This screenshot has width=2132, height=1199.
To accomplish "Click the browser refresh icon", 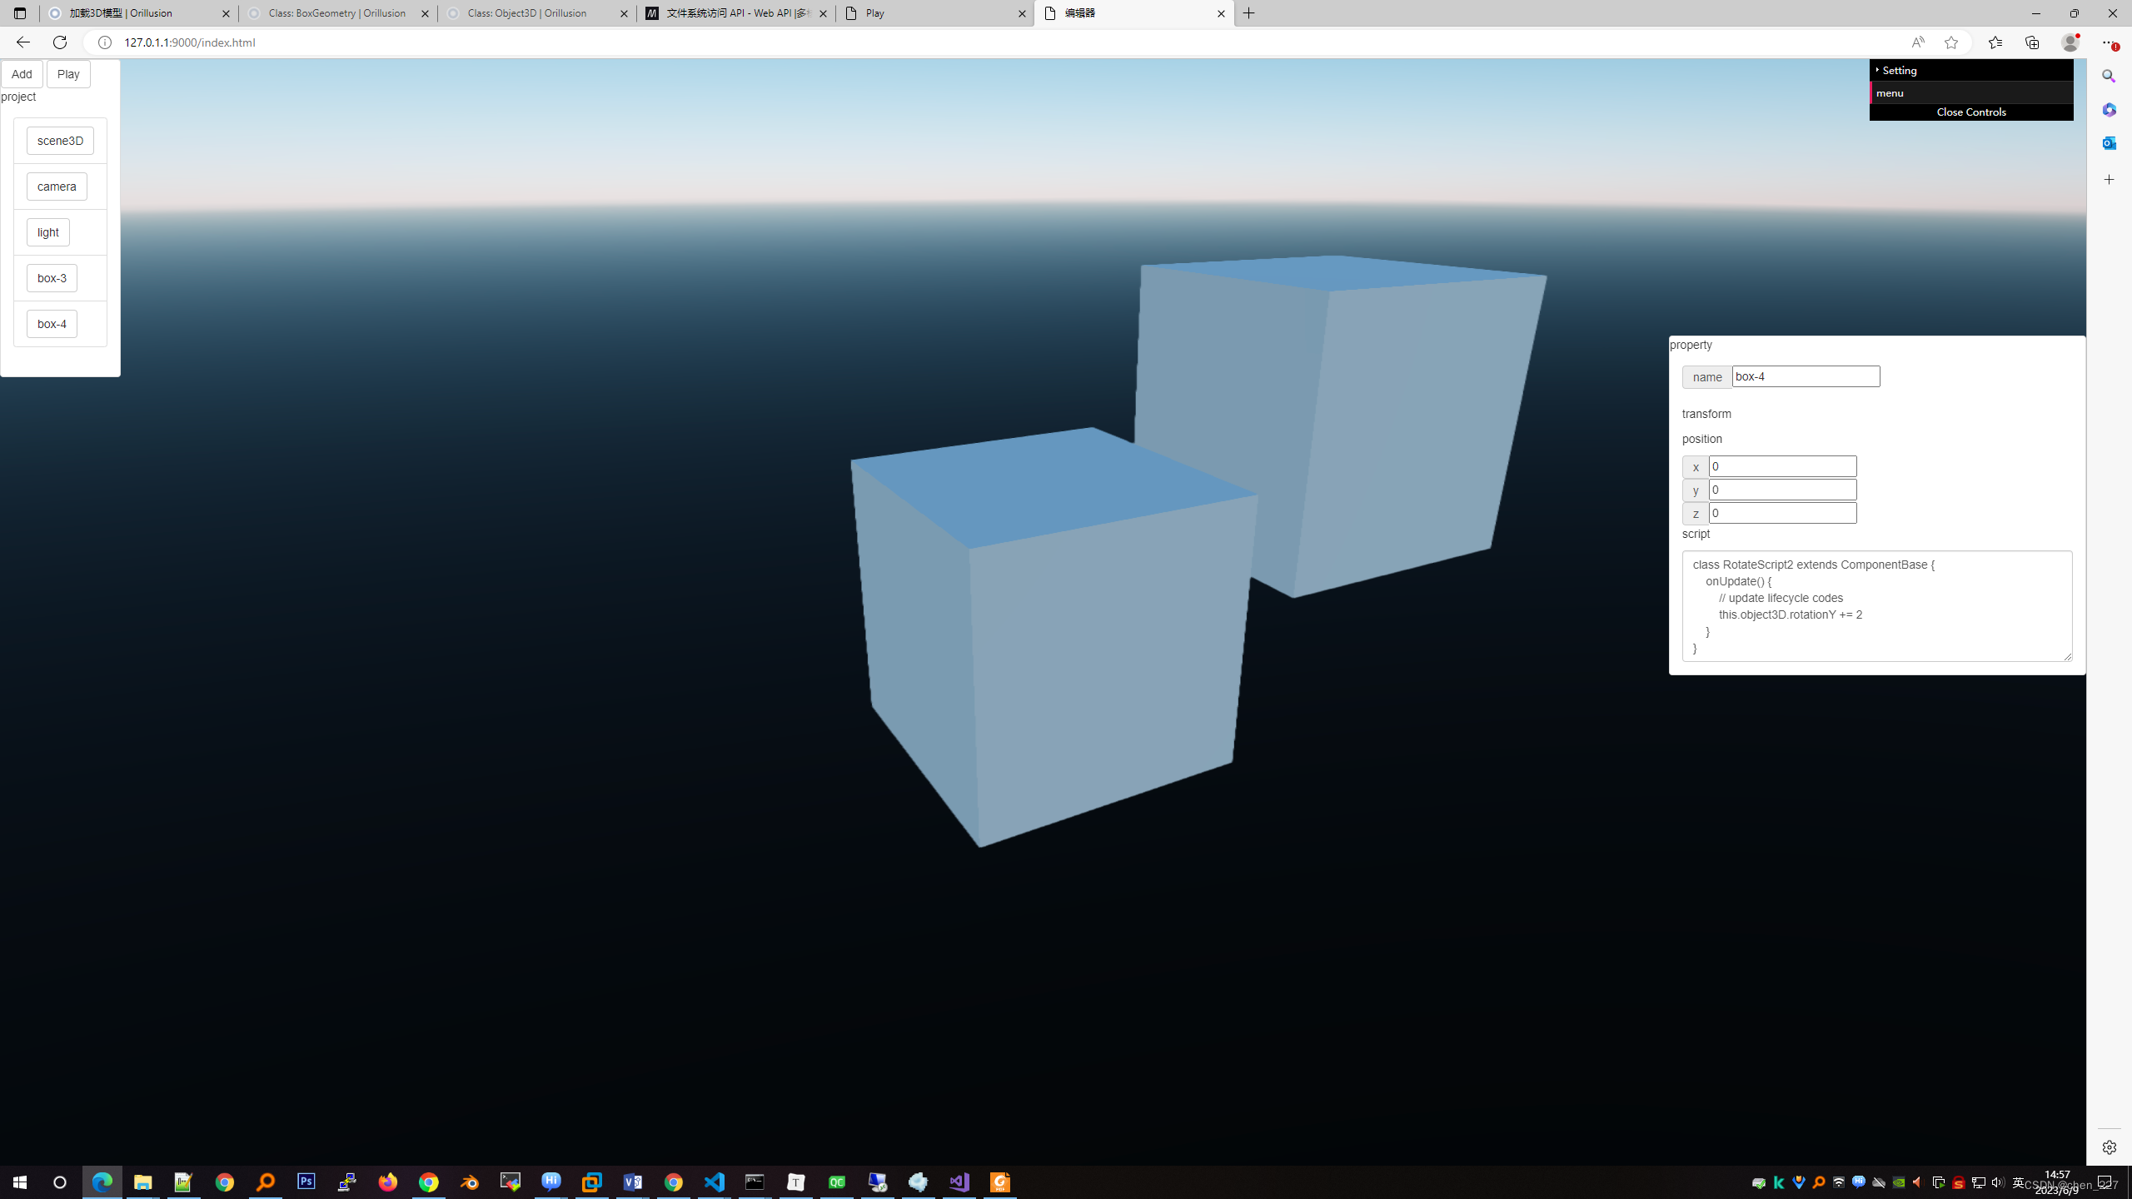I will [x=60, y=42].
